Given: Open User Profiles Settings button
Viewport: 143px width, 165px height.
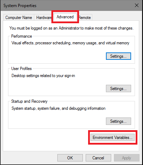Looking at the screenshot, I should 119,89.
